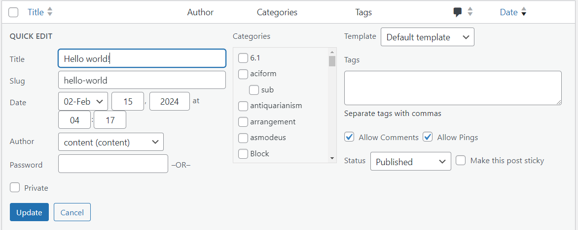578x230 pixels.
Task: Click the Categories list scroll-down arrow
Action: pos(332,158)
